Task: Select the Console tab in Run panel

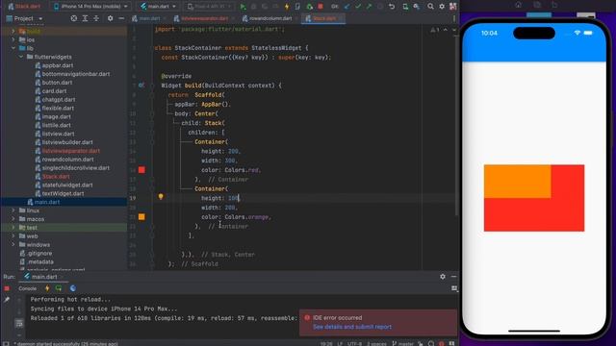Action: (x=27, y=288)
